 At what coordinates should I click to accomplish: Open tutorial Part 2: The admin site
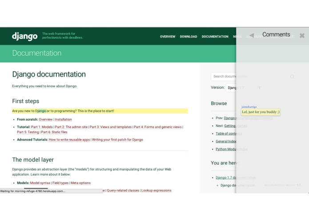71,127
